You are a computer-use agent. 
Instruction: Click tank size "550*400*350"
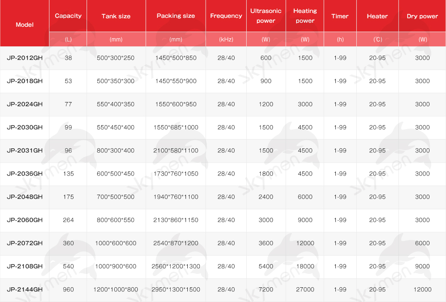tap(116, 104)
